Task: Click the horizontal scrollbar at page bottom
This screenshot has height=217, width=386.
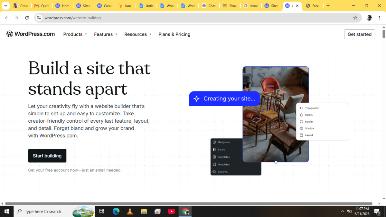Action: coord(189,203)
